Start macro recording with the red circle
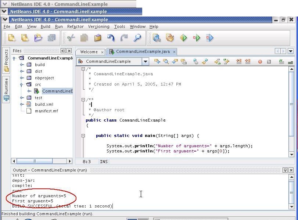 (x=260, y=62)
